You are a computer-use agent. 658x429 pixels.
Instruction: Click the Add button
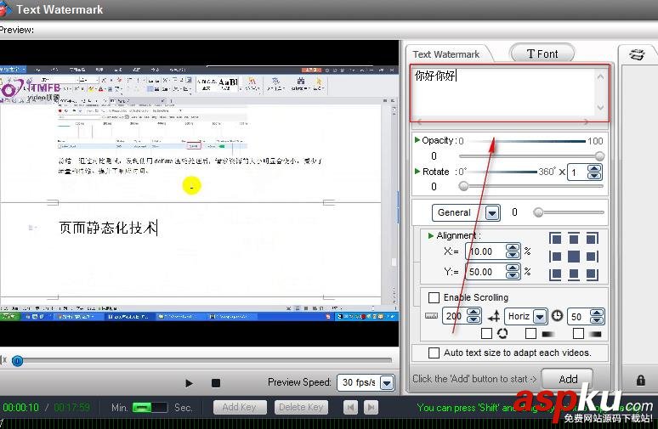(567, 379)
